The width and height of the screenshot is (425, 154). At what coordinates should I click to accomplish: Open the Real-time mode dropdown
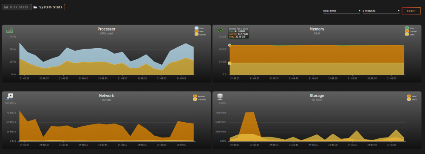coord(342,11)
